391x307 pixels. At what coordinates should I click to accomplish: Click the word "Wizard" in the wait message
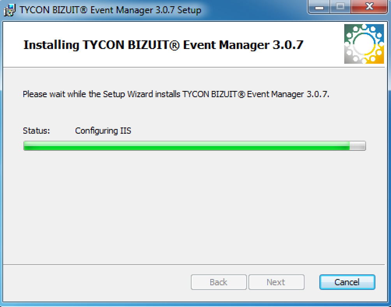140,94
